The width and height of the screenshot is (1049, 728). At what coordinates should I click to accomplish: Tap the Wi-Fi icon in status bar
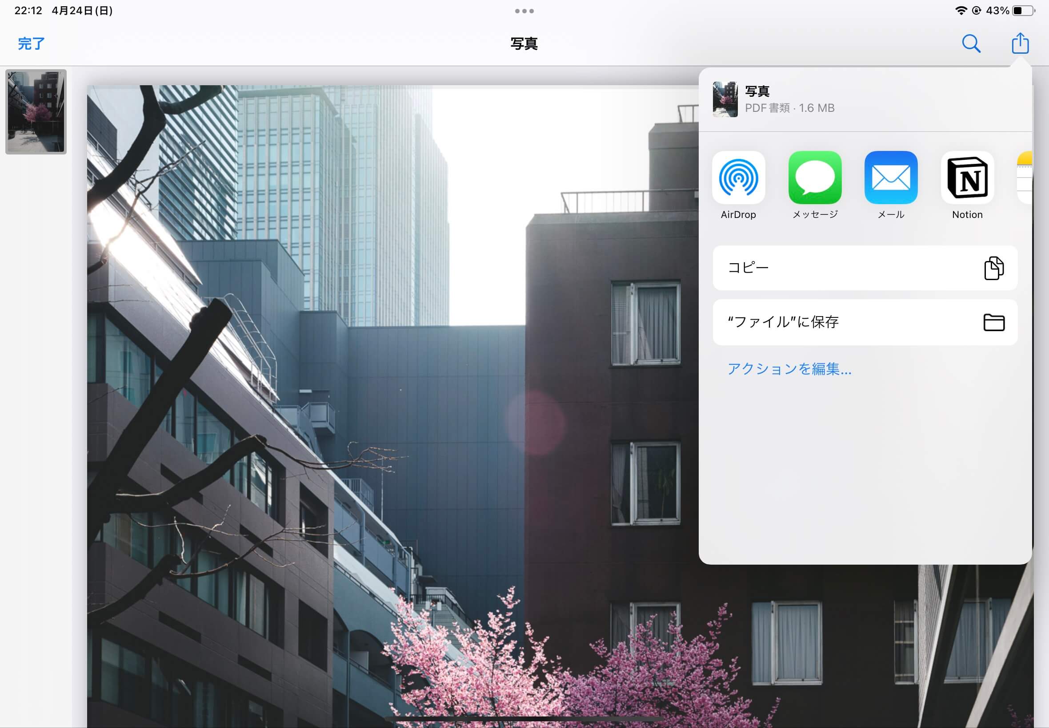(x=961, y=11)
